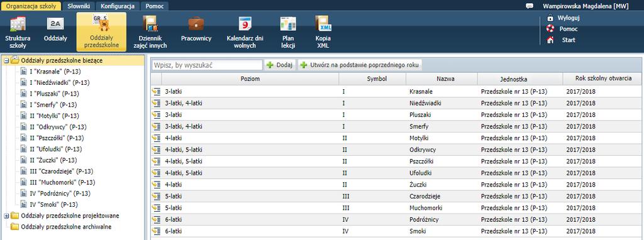
Task: Click the messages speech bubble icon
Action: pos(530,6)
